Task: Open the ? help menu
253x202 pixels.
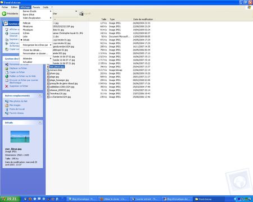Action: (x=52, y=7)
